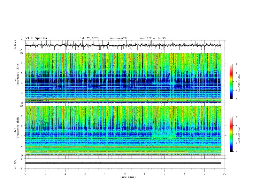Screen dimensions: 253x195
Task: Click the lower color scale bar
Action: [231, 134]
